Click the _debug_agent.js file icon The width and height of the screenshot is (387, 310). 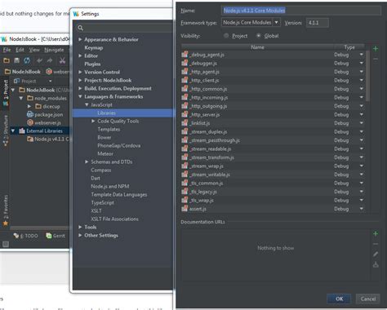pos(185,55)
